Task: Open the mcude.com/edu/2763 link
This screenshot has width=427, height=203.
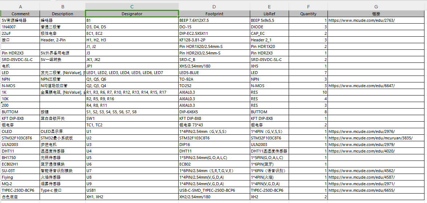Action: (361, 20)
